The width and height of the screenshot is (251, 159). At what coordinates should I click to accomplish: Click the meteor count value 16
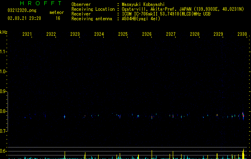click(58, 18)
